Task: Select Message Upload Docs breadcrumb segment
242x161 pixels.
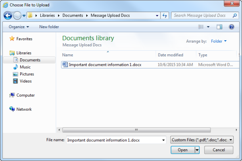Action: tap(110, 15)
